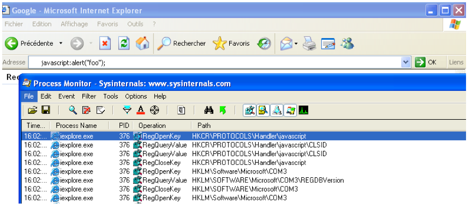Image resolution: width=472 pixels, height=210 pixels.
Task: Expand the address bar dropdown arrow
Action: coord(406,62)
